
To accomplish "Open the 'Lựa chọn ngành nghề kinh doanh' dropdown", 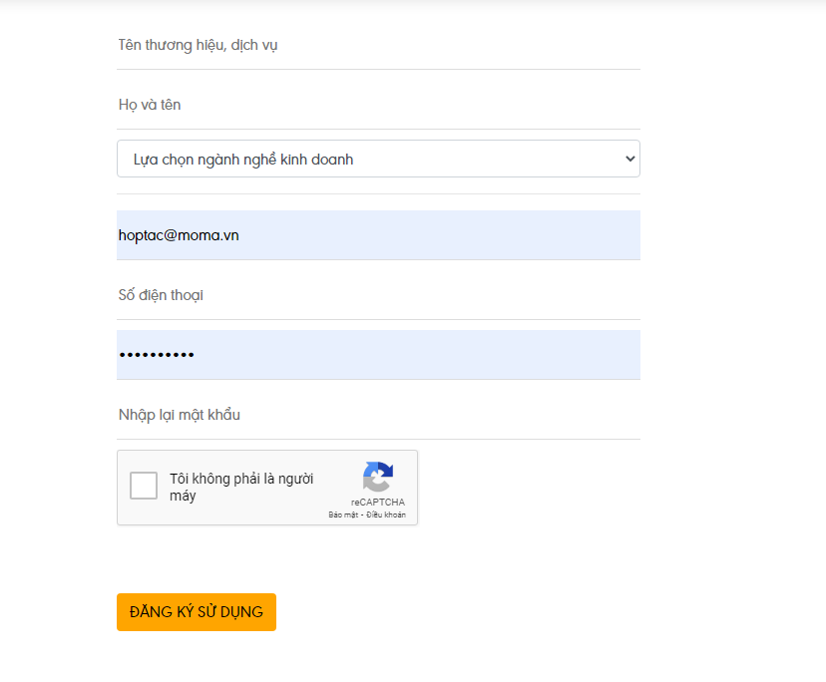I will 378,160.
